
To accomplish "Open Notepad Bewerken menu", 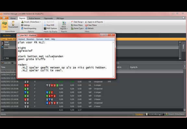I will (x=30, y=39).
